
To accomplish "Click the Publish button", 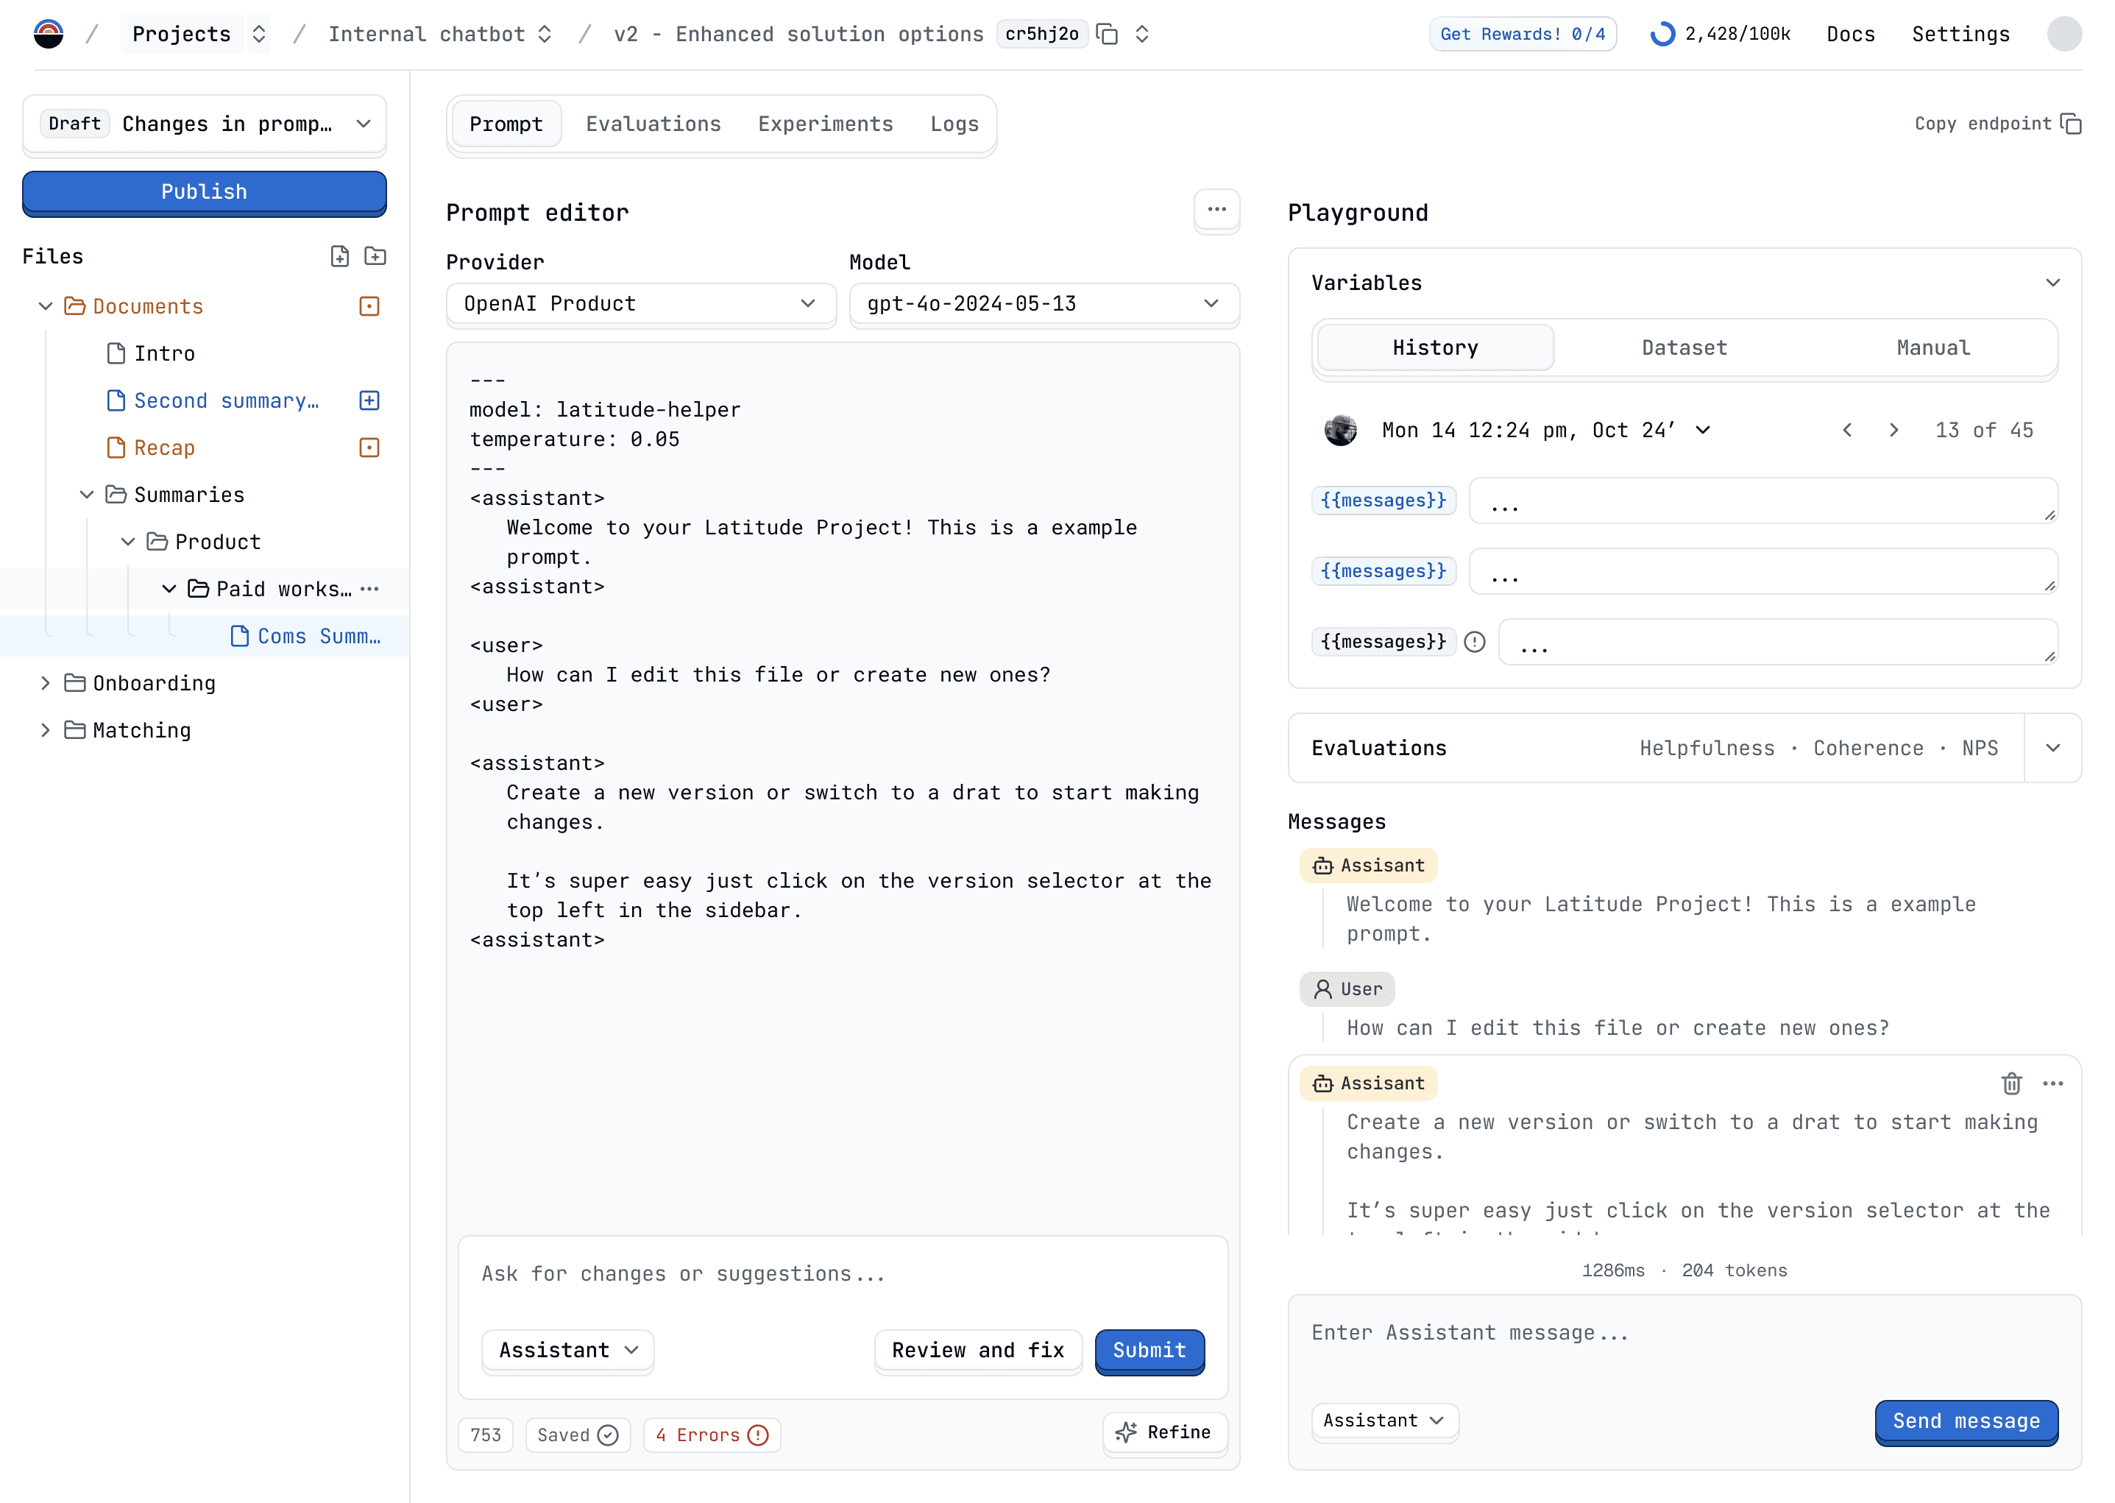I will click(x=205, y=193).
